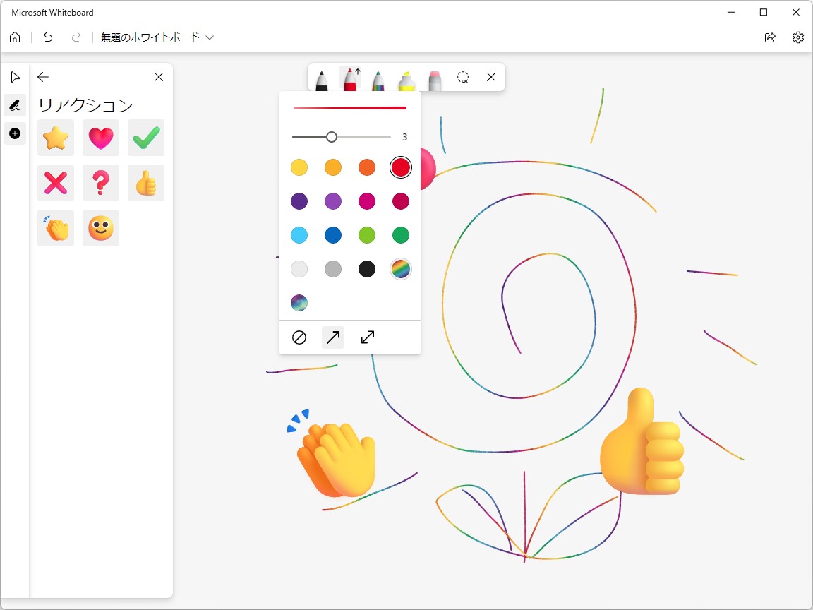Expand the insert panel with the plus icon

pyautogui.click(x=15, y=133)
